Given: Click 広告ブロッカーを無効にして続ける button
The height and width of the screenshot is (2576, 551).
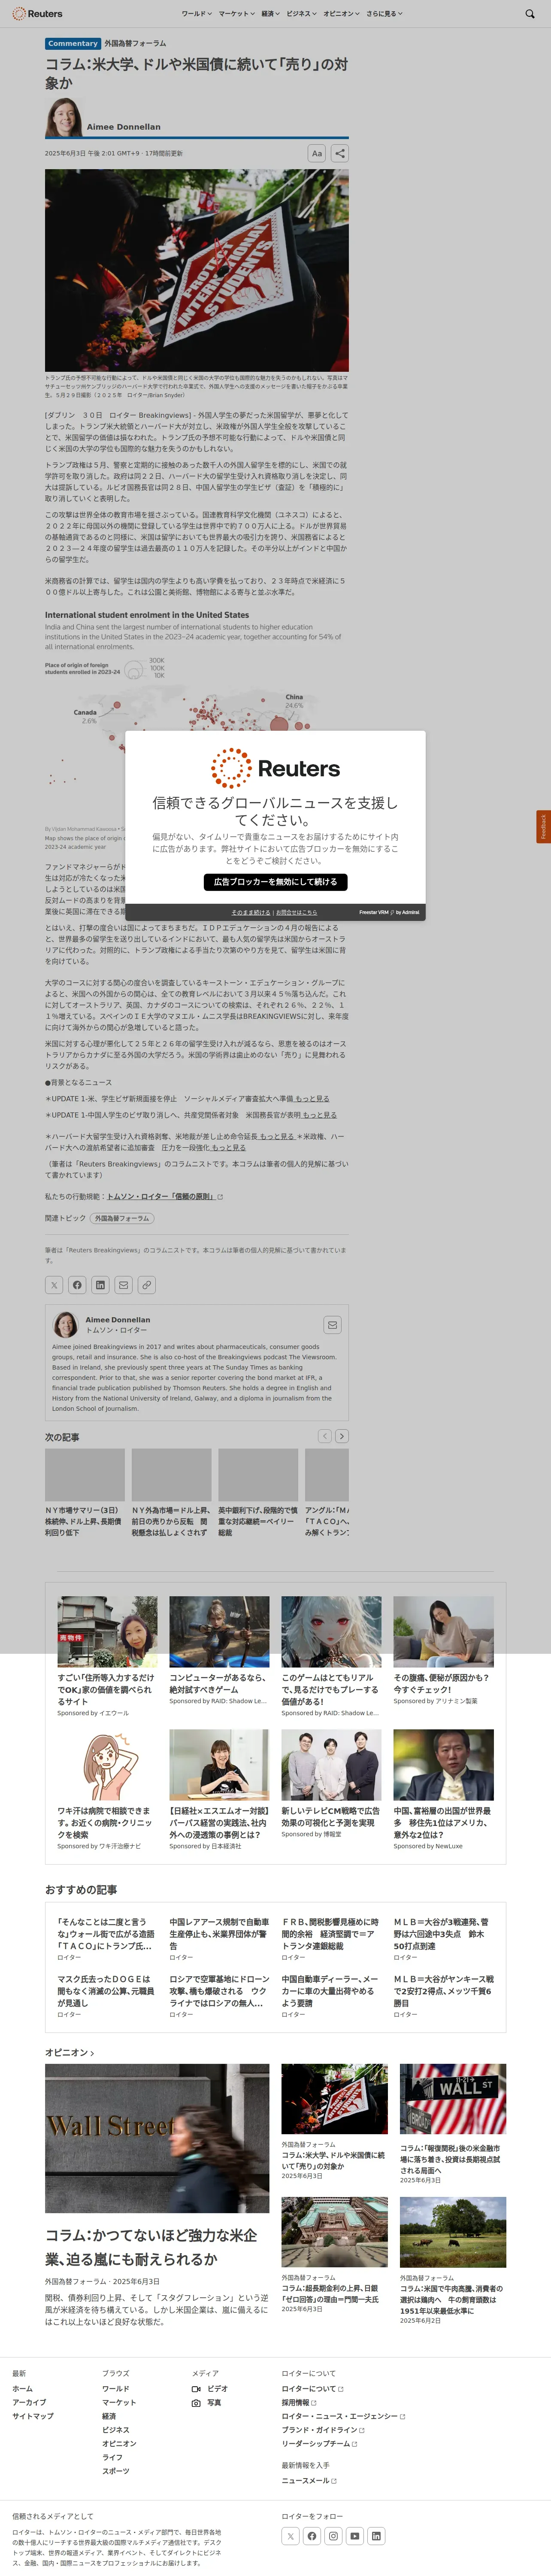Looking at the screenshot, I should point(275,882).
